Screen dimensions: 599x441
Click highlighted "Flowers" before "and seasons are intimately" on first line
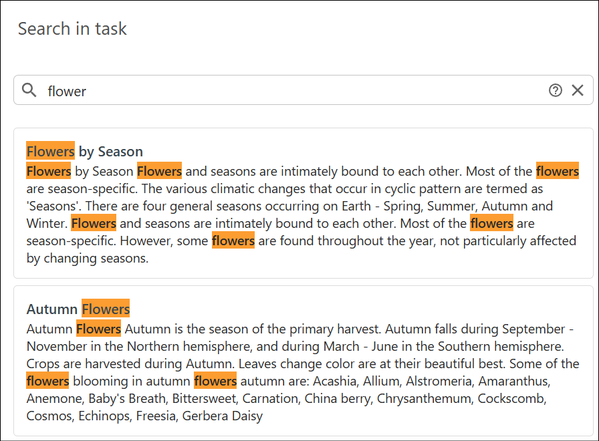coord(159,171)
